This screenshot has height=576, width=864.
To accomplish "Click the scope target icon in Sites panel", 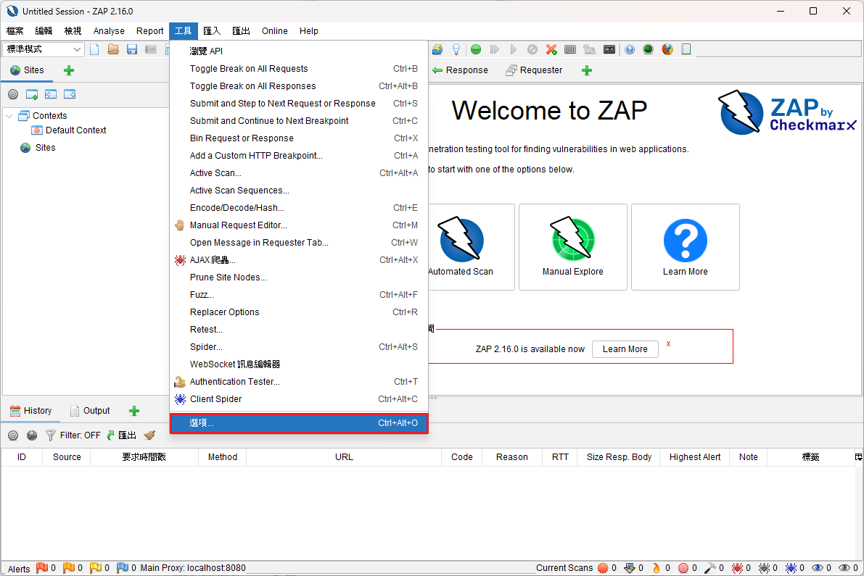I will [x=12, y=94].
